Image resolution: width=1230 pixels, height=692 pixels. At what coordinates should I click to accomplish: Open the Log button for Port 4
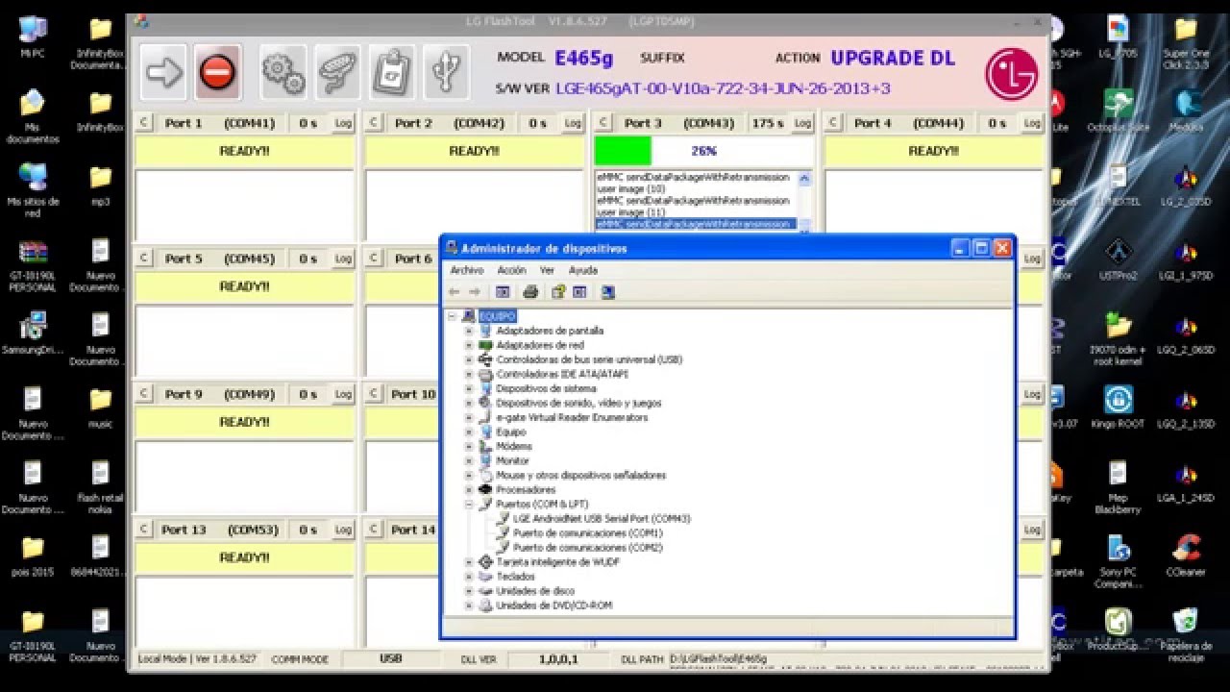pyautogui.click(x=1032, y=123)
